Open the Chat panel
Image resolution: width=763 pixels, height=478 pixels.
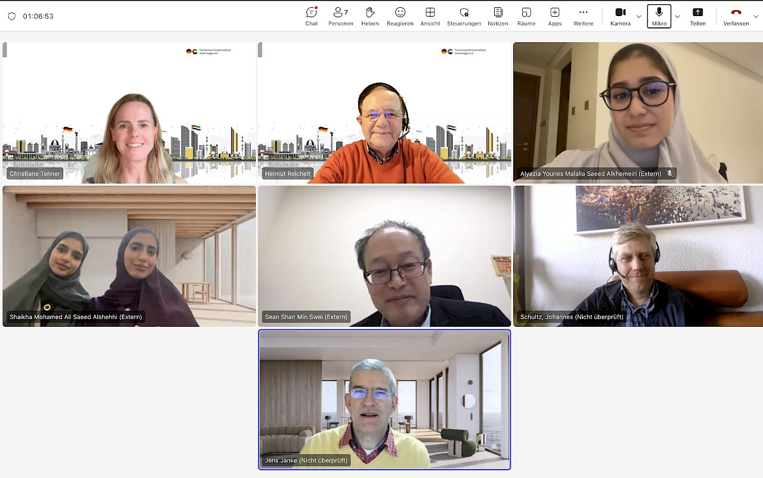(311, 16)
